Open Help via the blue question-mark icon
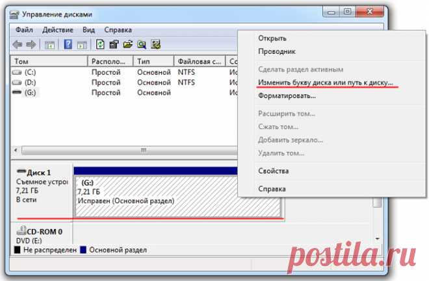 pyautogui.click(x=68, y=44)
